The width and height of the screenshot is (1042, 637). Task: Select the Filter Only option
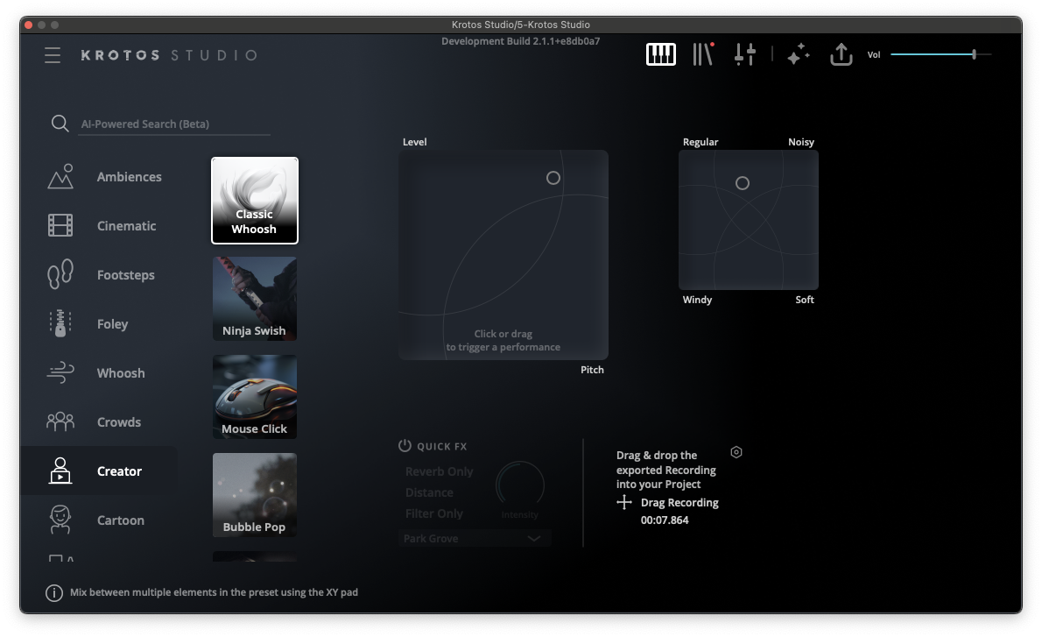434,513
